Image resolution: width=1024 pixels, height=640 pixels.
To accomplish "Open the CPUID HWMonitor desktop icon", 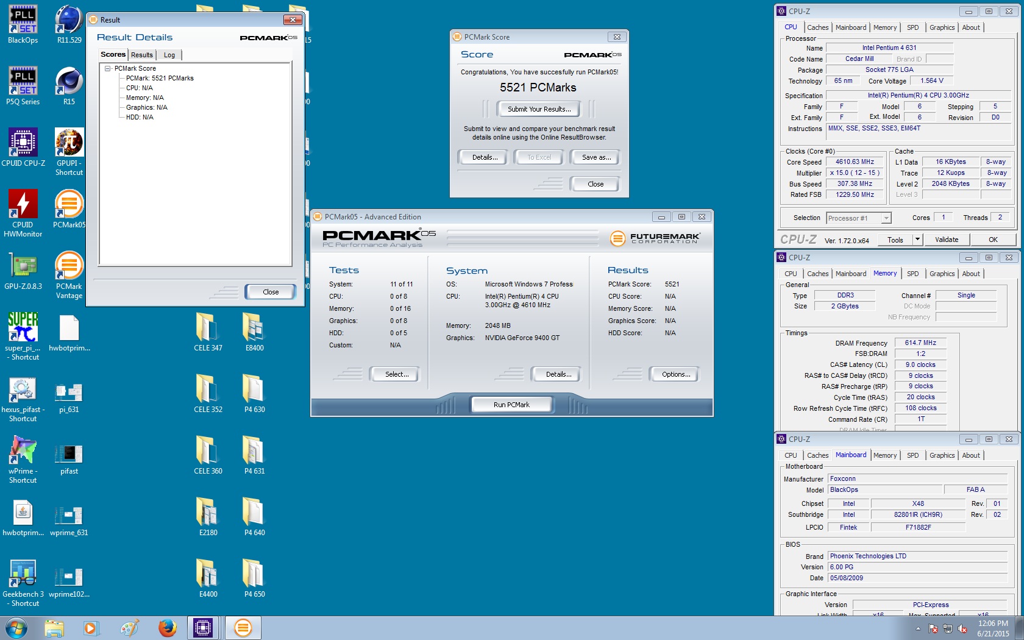I will click(x=23, y=214).
